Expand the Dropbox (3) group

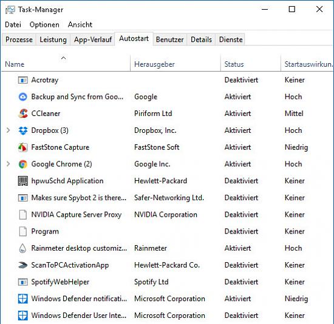tap(8, 130)
